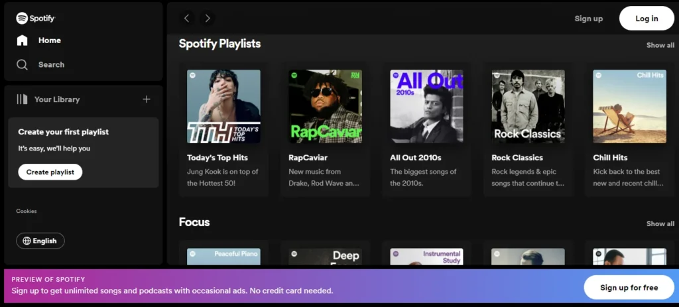Click the Your Library shelf icon
The image size is (679, 307).
22,99
